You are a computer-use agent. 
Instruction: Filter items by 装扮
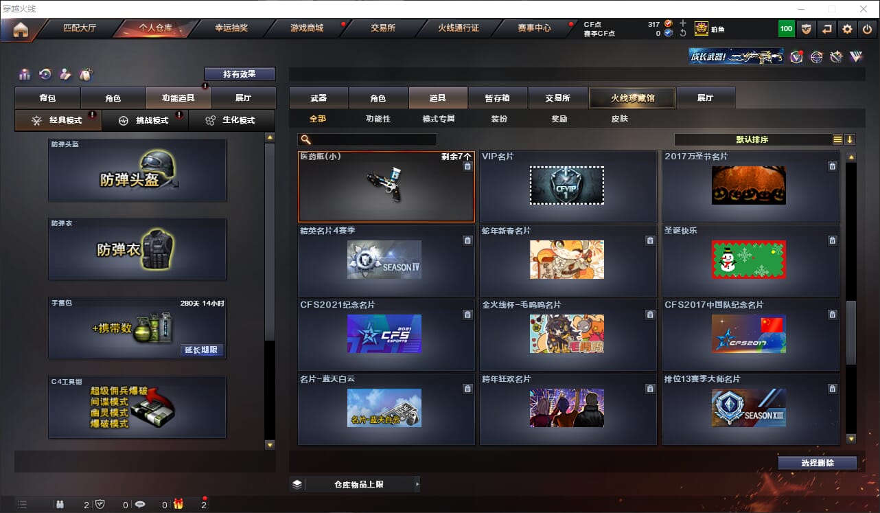pyautogui.click(x=499, y=119)
